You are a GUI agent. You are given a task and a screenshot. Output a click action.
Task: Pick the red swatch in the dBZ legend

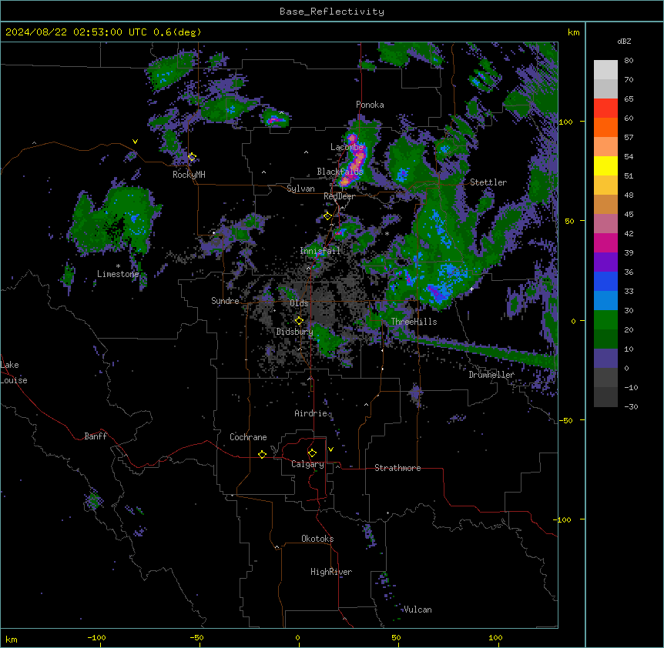(605, 109)
